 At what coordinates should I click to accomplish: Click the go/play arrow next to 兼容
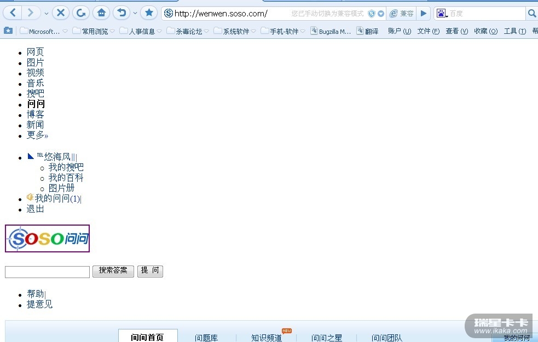click(424, 13)
